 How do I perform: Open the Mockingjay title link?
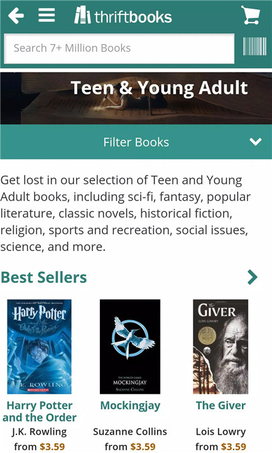pyautogui.click(x=130, y=406)
